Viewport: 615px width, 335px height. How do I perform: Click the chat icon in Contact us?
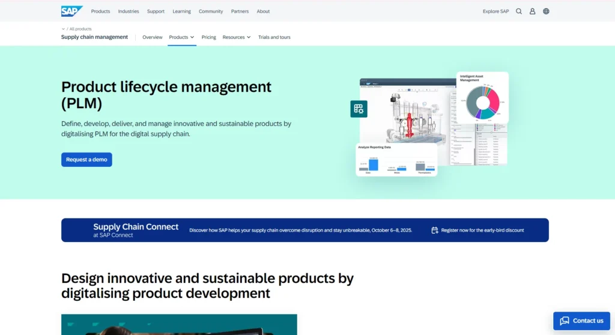tap(565, 321)
